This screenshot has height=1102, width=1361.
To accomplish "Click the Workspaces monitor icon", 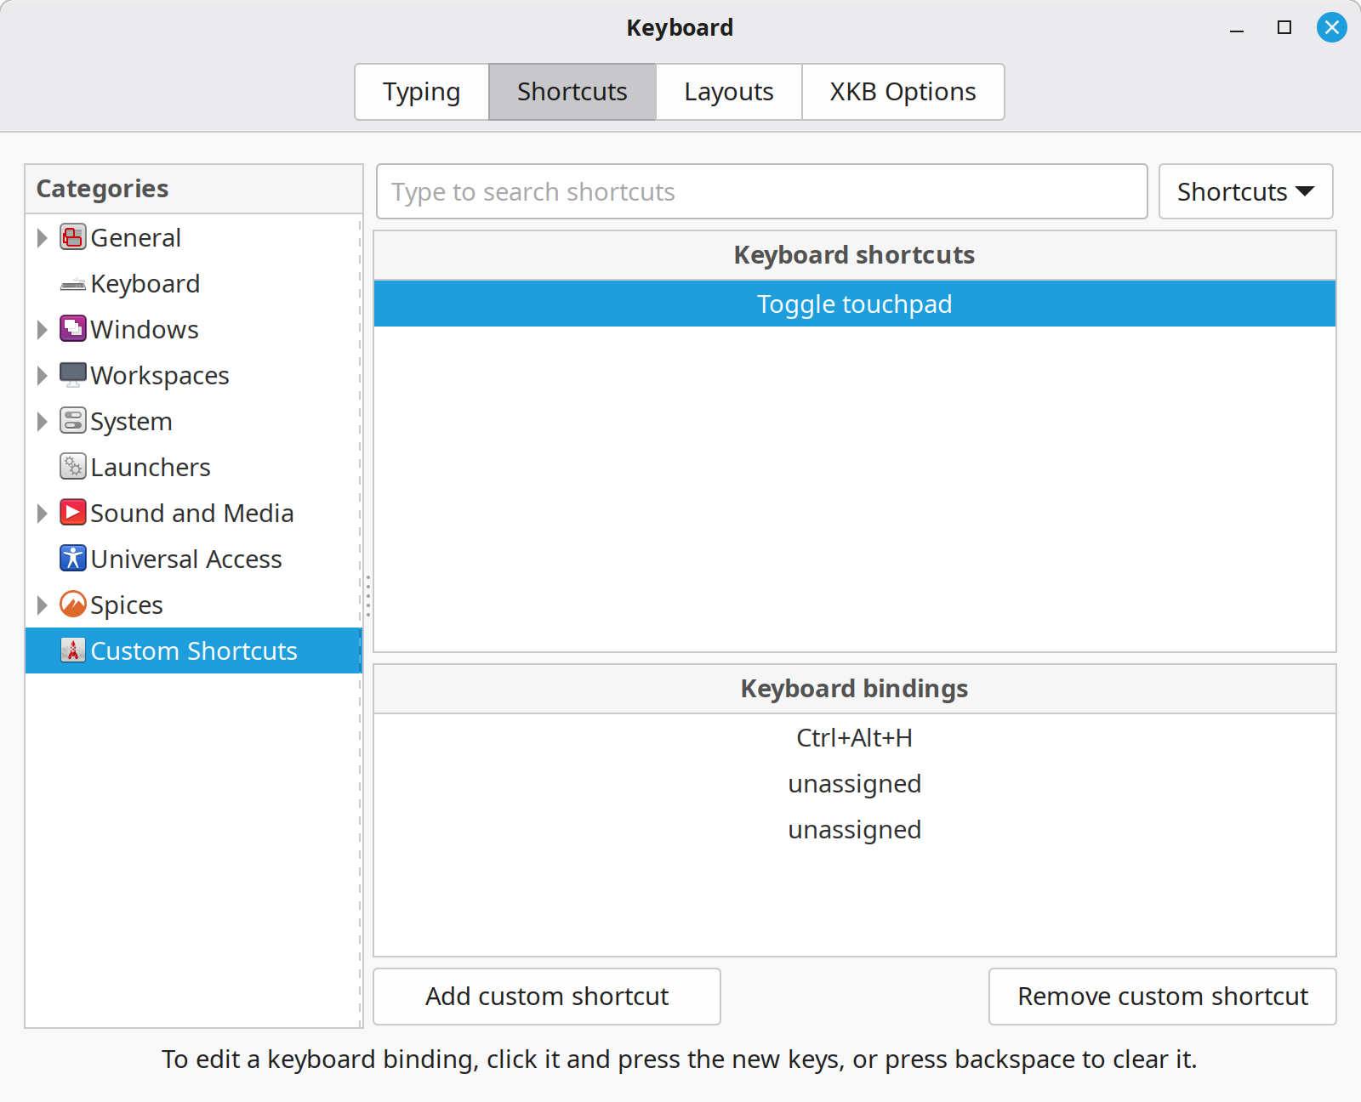I will click(73, 375).
